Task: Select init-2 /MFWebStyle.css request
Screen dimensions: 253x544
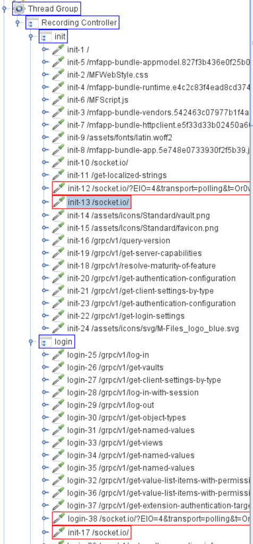Action: pyautogui.click(x=107, y=74)
